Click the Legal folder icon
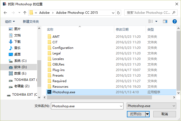Image resolution: width=181 pixels, height=121 pixels. pos(49,53)
